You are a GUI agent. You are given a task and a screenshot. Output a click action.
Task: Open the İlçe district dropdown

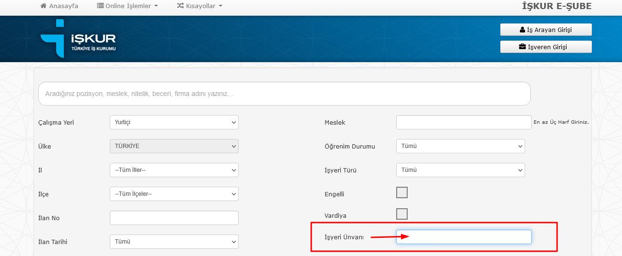tap(174, 194)
